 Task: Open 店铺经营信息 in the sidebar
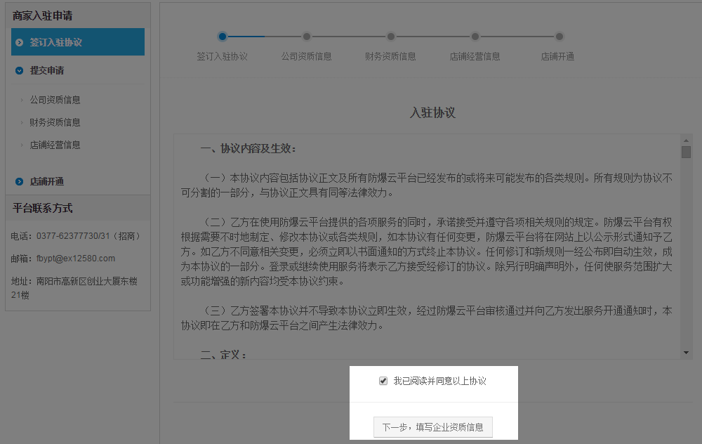point(55,145)
